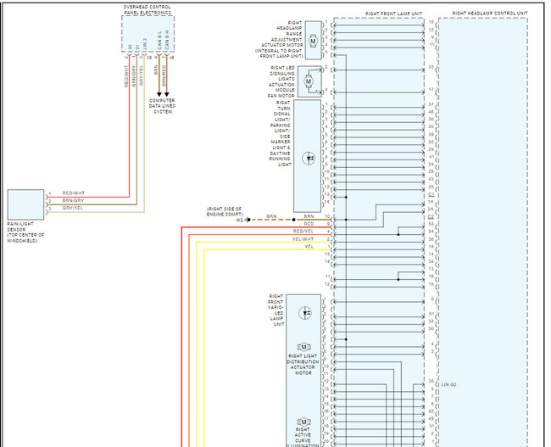
Task: Click connector label 'C2' on headlamp control unit
Action: [431, 216]
